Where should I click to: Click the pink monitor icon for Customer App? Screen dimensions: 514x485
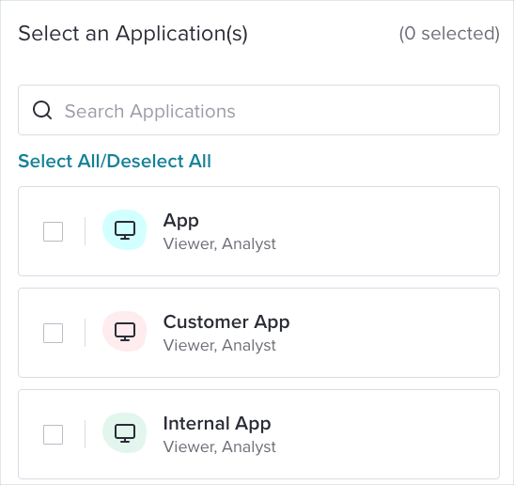tap(125, 331)
